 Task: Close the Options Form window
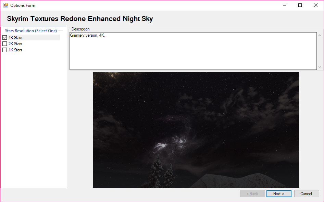316,5
